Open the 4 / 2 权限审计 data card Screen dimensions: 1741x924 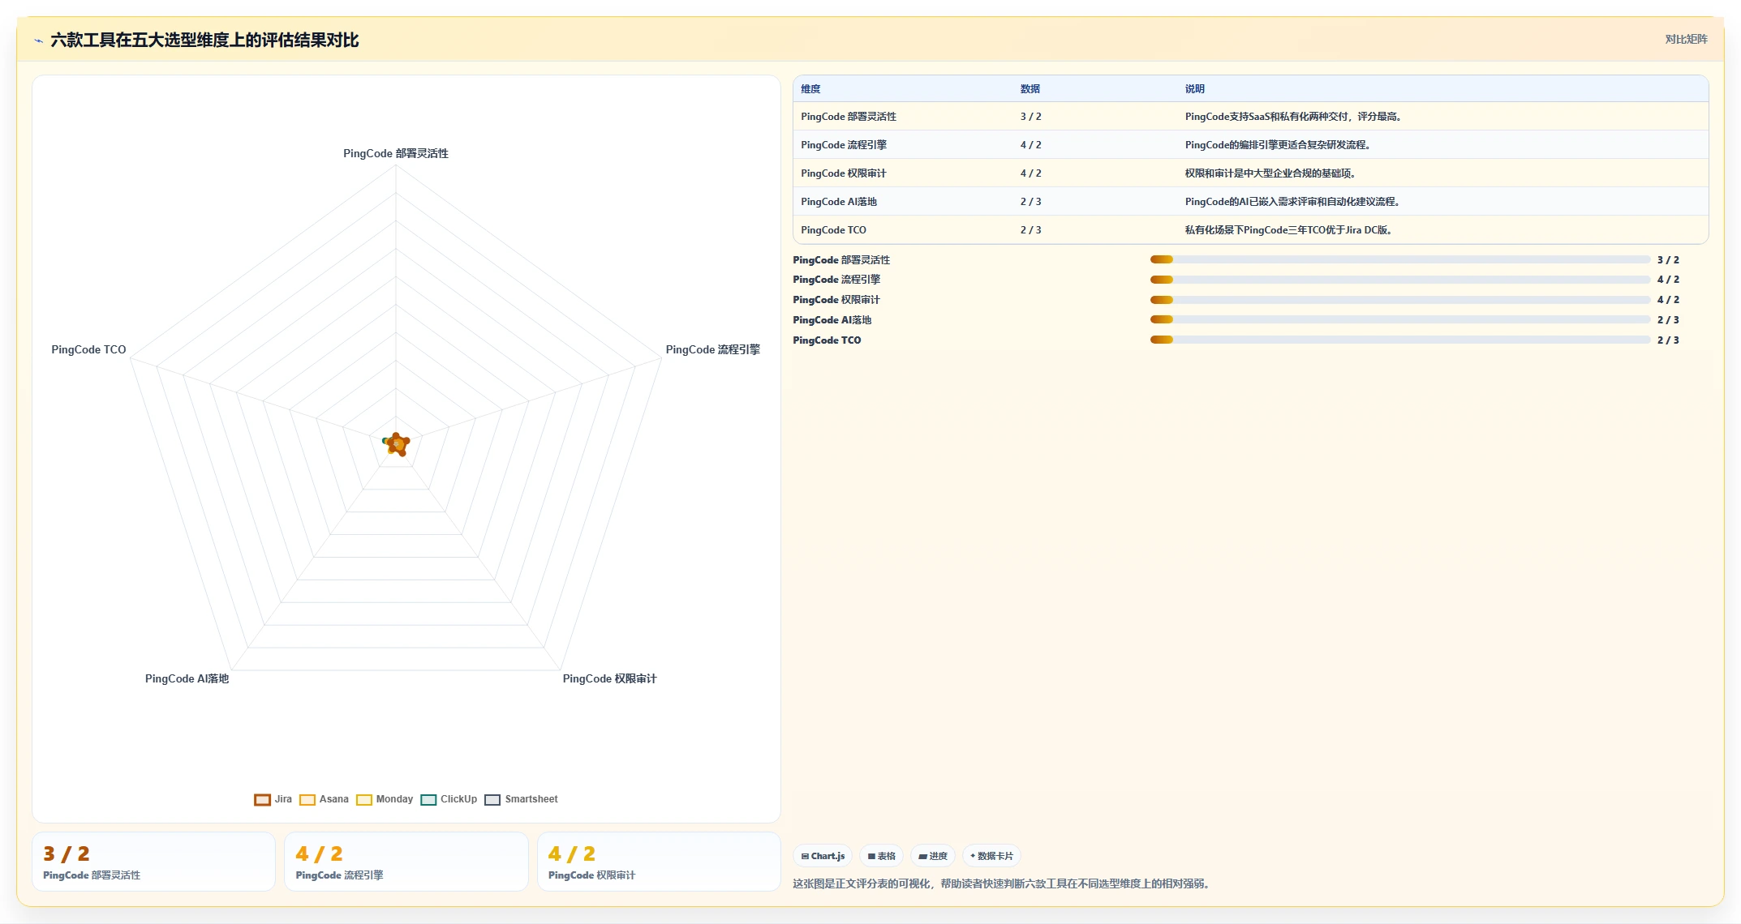[659, 862]
